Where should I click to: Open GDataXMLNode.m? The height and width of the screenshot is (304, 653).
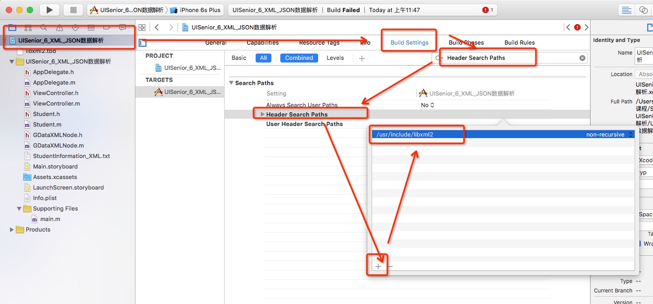[x=58, y=145]
